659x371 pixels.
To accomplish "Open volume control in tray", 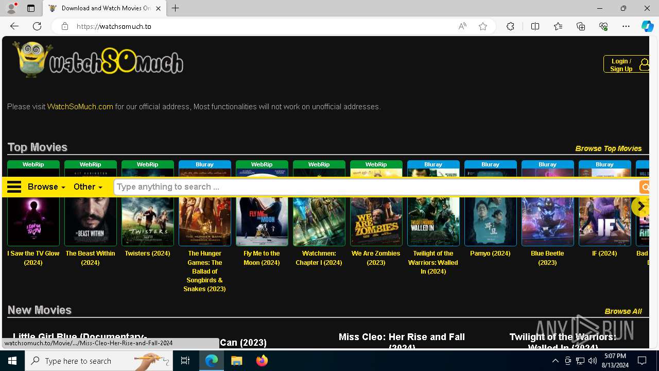I will point(593,361).
